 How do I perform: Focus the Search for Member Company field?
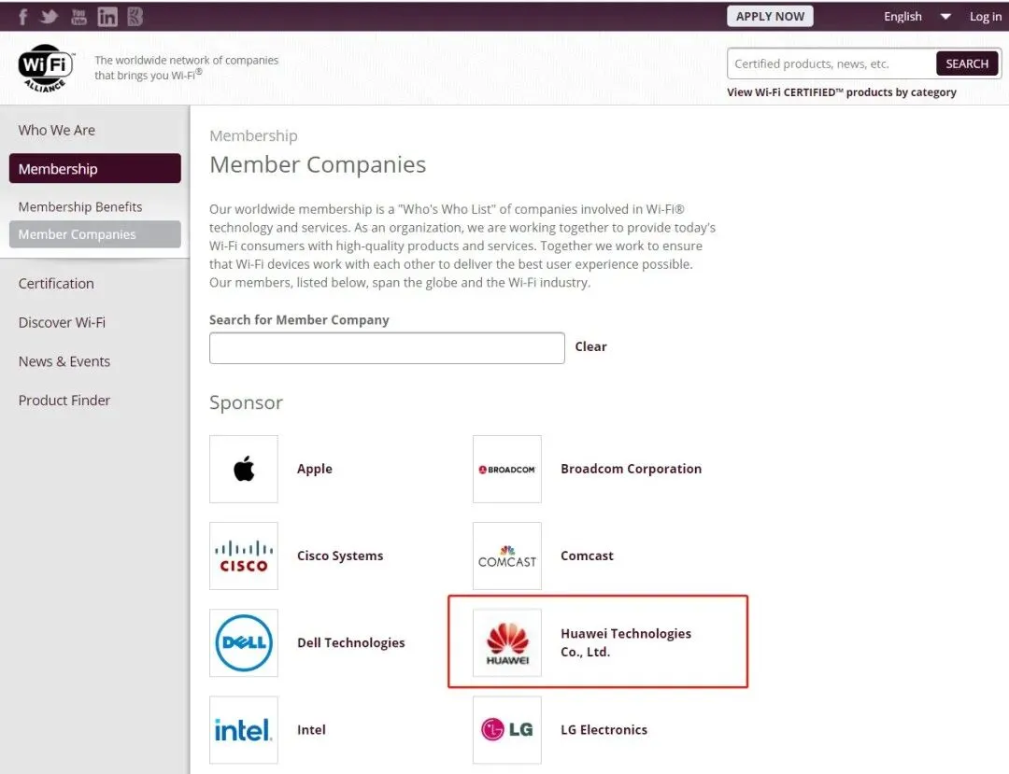[387, 348]
